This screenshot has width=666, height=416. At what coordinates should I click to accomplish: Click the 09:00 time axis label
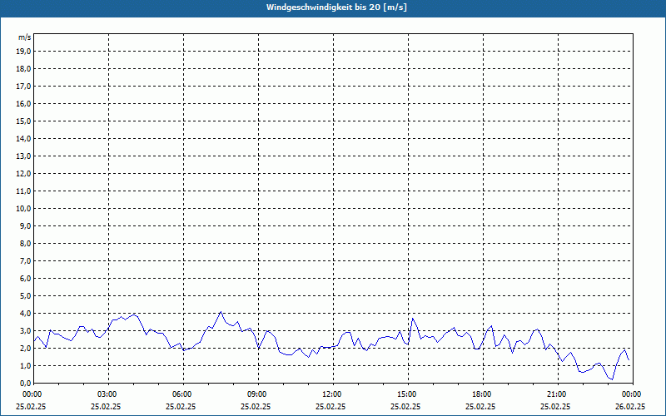(258, 394)
